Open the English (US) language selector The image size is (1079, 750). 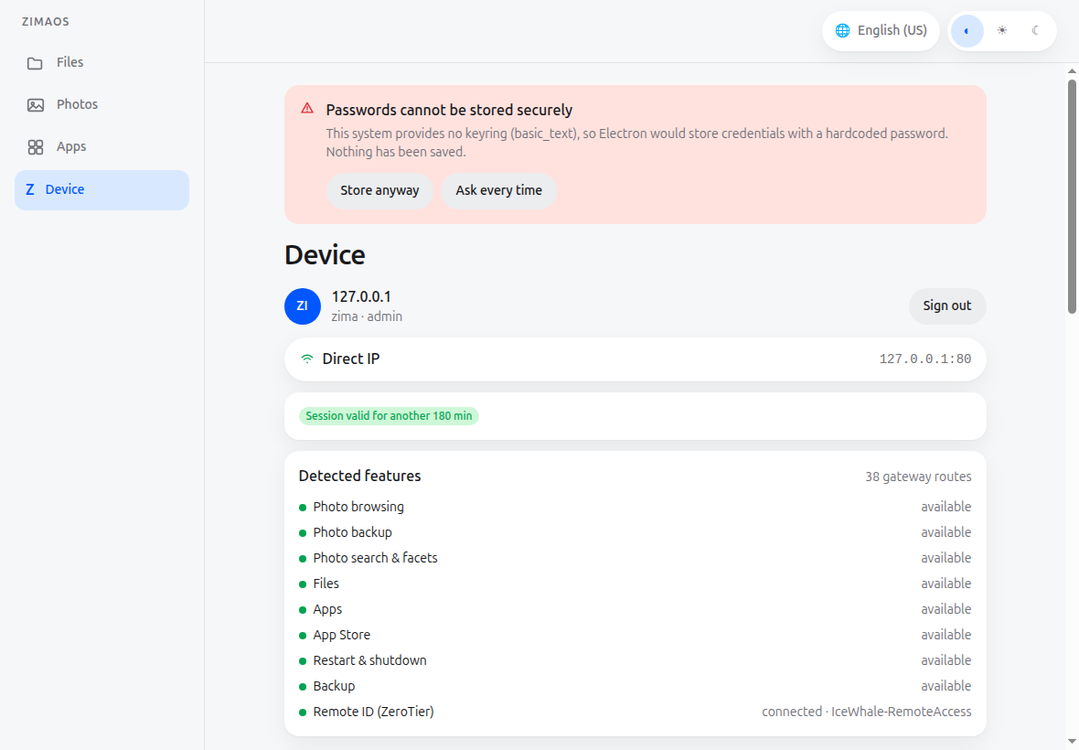pyautogui.click(x=881, y=31)
